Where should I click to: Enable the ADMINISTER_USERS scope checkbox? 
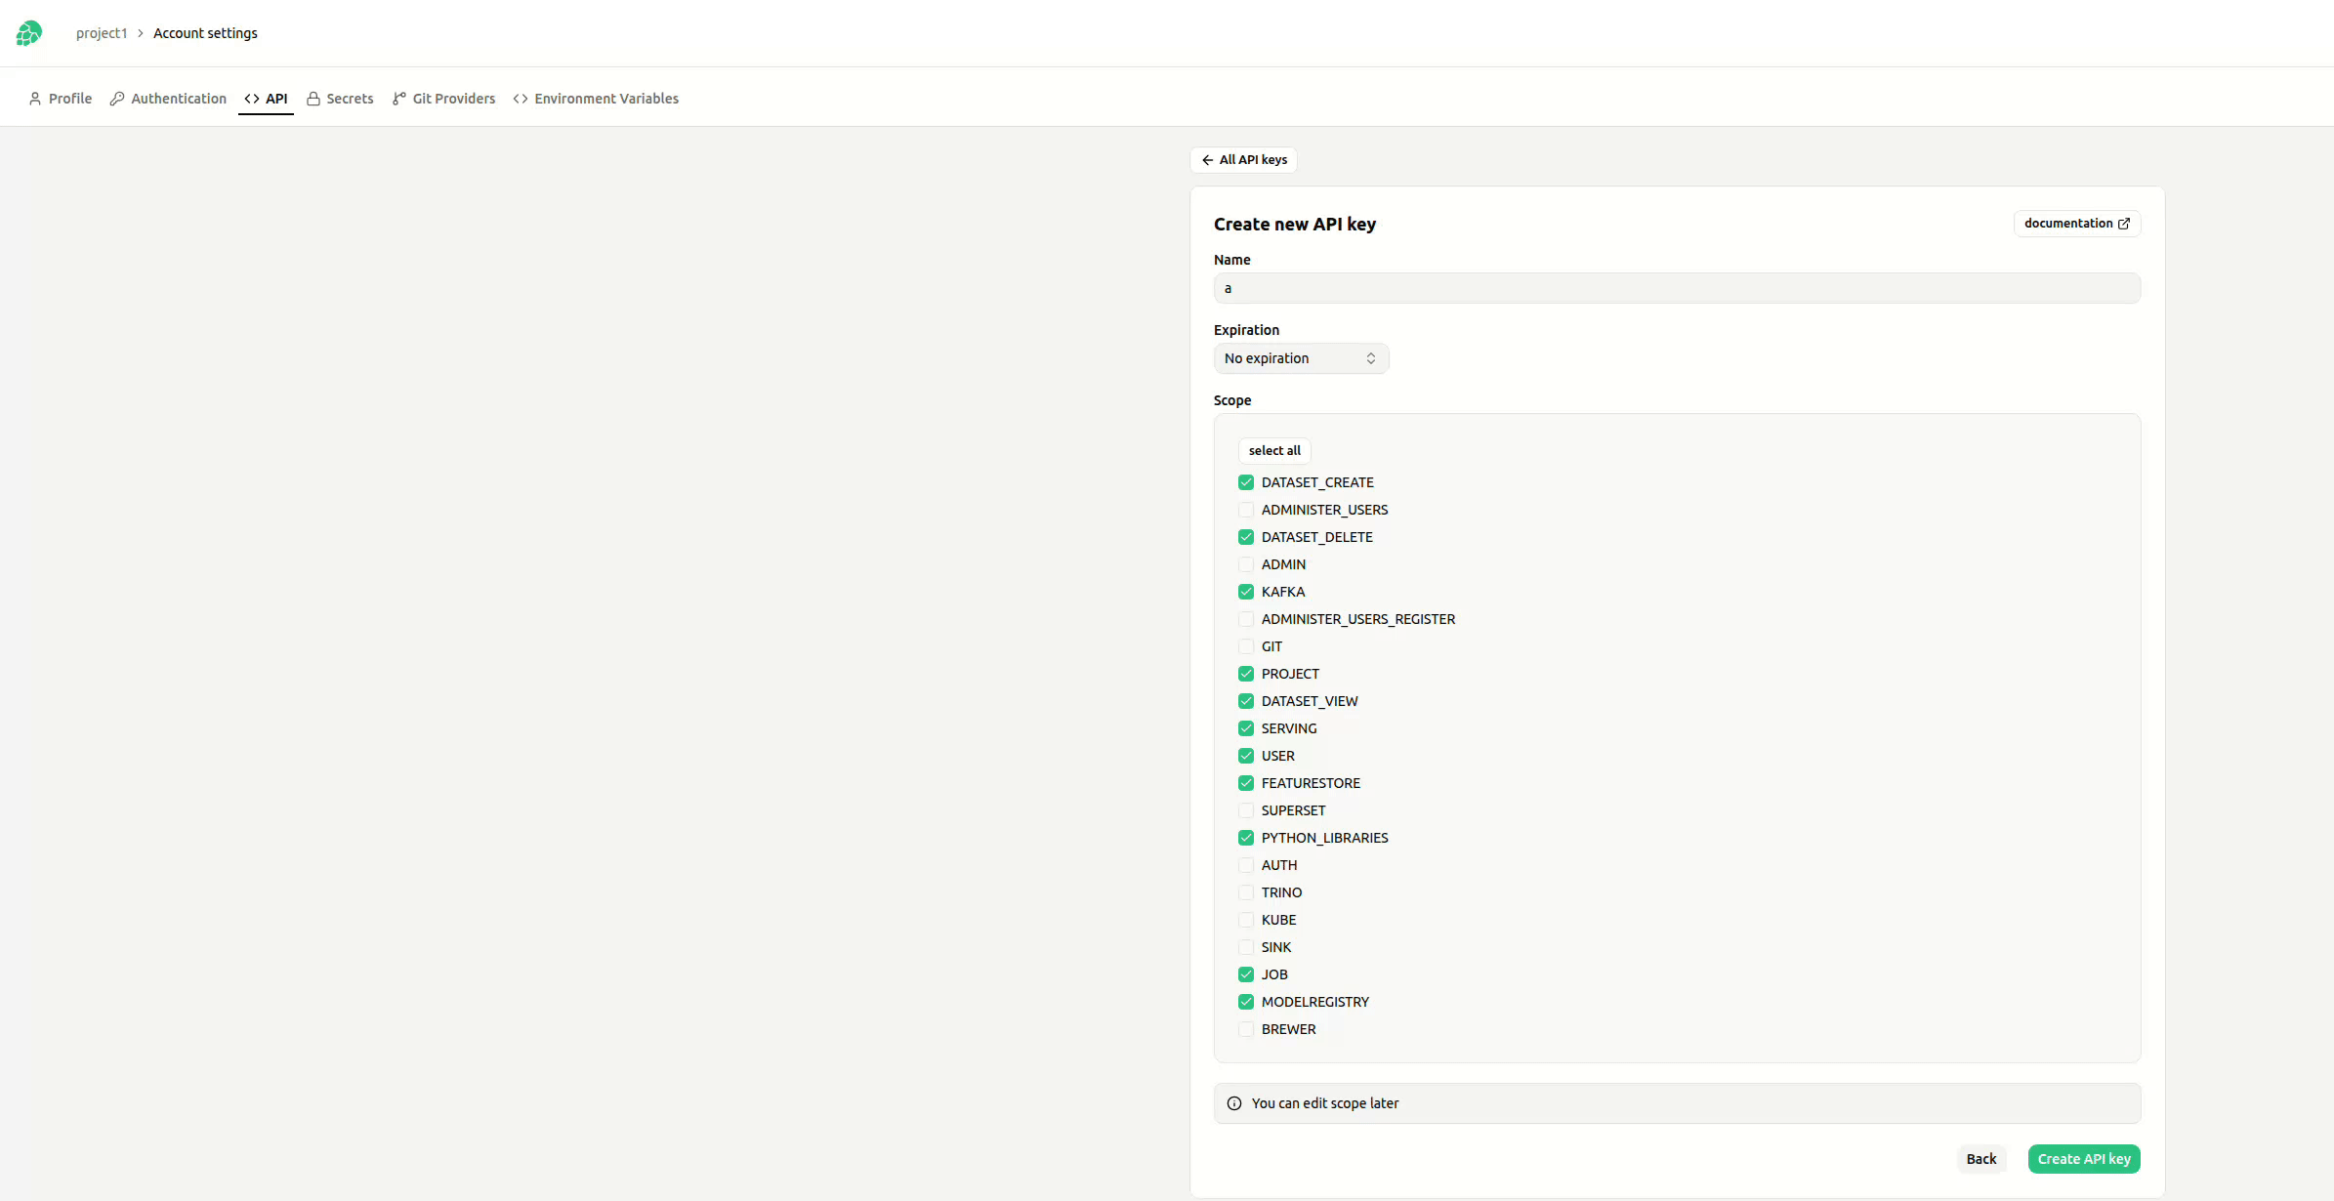(1246, 510)
